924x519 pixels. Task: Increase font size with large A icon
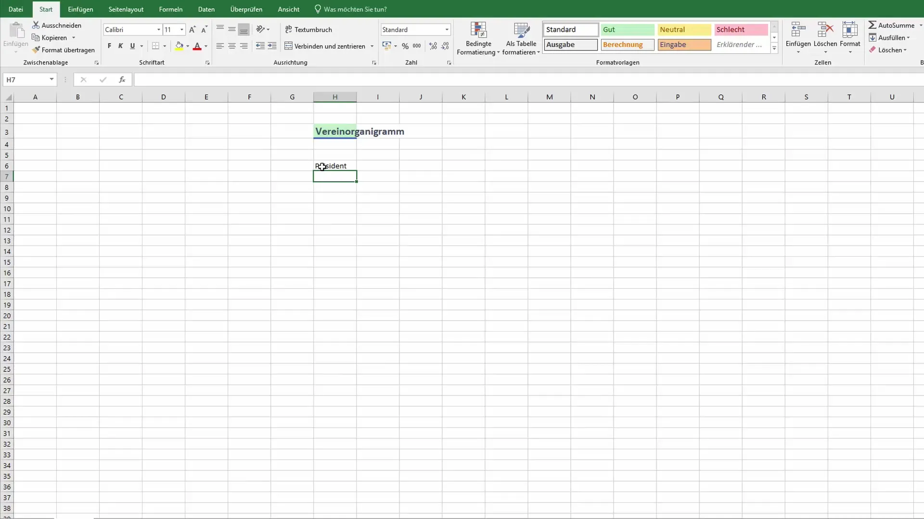[192, 29]
